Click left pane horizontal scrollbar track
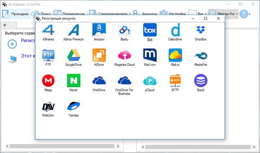The image size is (260, 153). pos(62,146)
